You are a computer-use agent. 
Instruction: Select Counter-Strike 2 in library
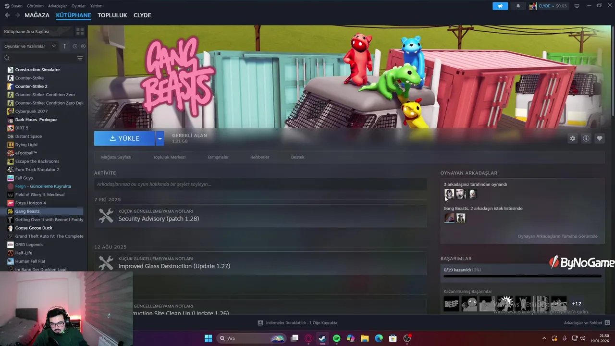[31, 86]
